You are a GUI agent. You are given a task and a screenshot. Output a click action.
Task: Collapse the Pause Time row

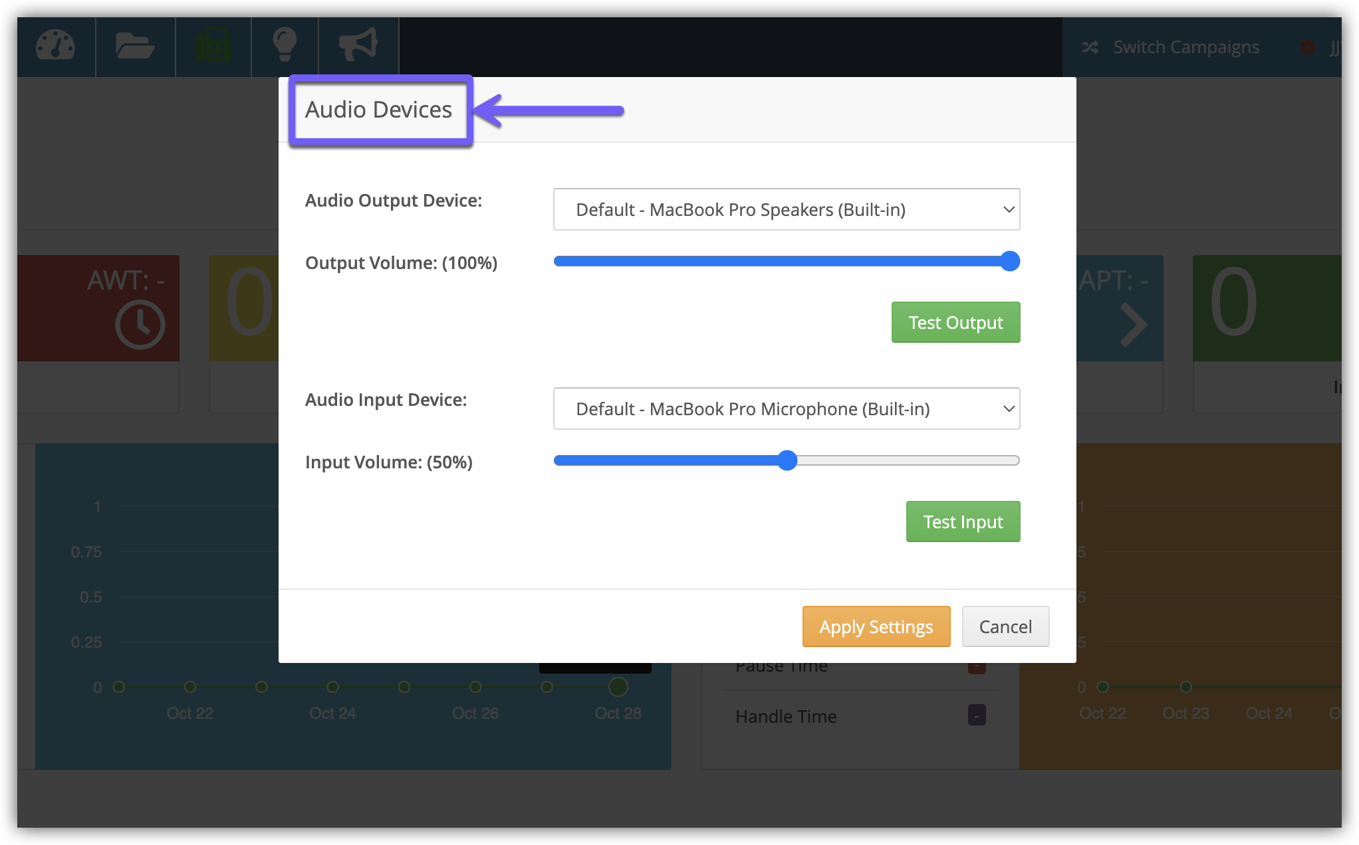coord(976,667)
